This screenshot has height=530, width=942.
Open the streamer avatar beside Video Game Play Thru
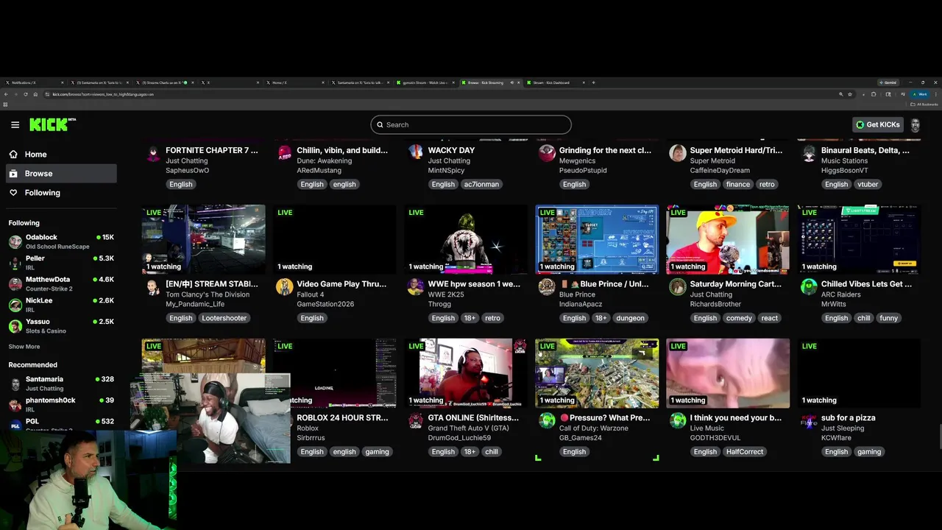coord(285,287)
